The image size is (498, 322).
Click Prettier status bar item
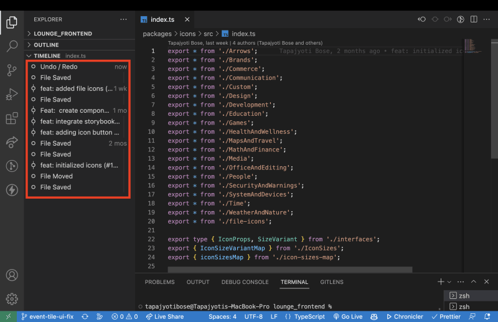(x=446, y=316)
